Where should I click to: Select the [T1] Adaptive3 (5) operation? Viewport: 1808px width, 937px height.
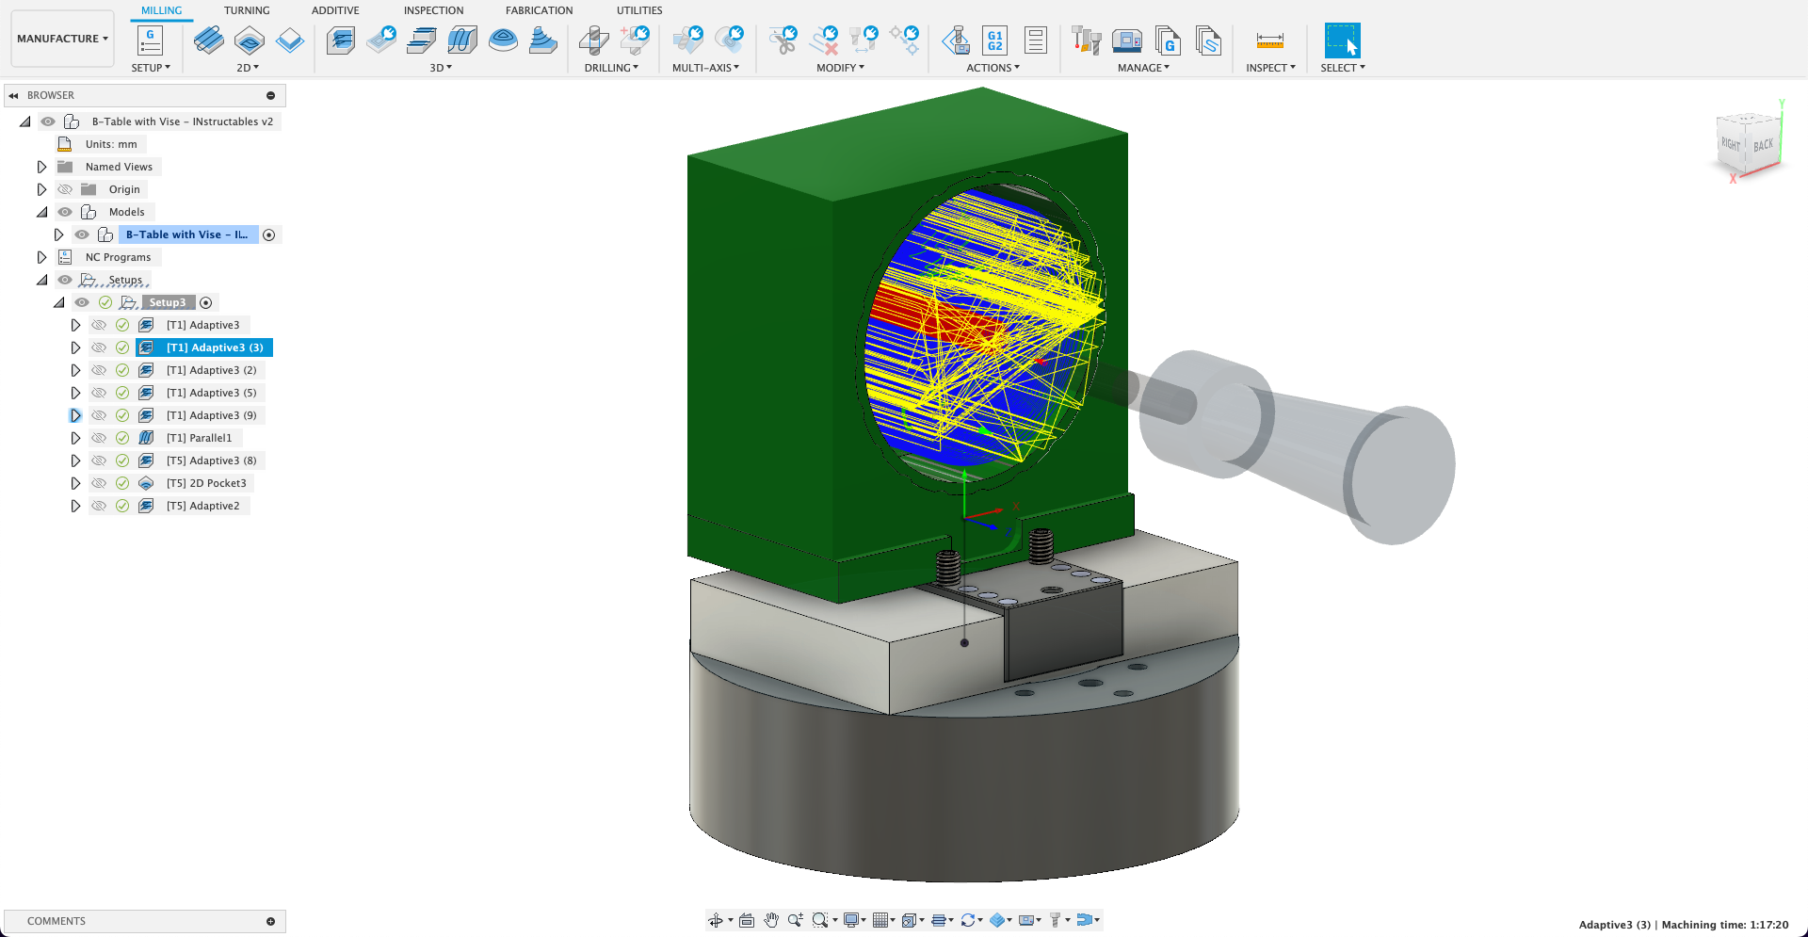point(211,393)
